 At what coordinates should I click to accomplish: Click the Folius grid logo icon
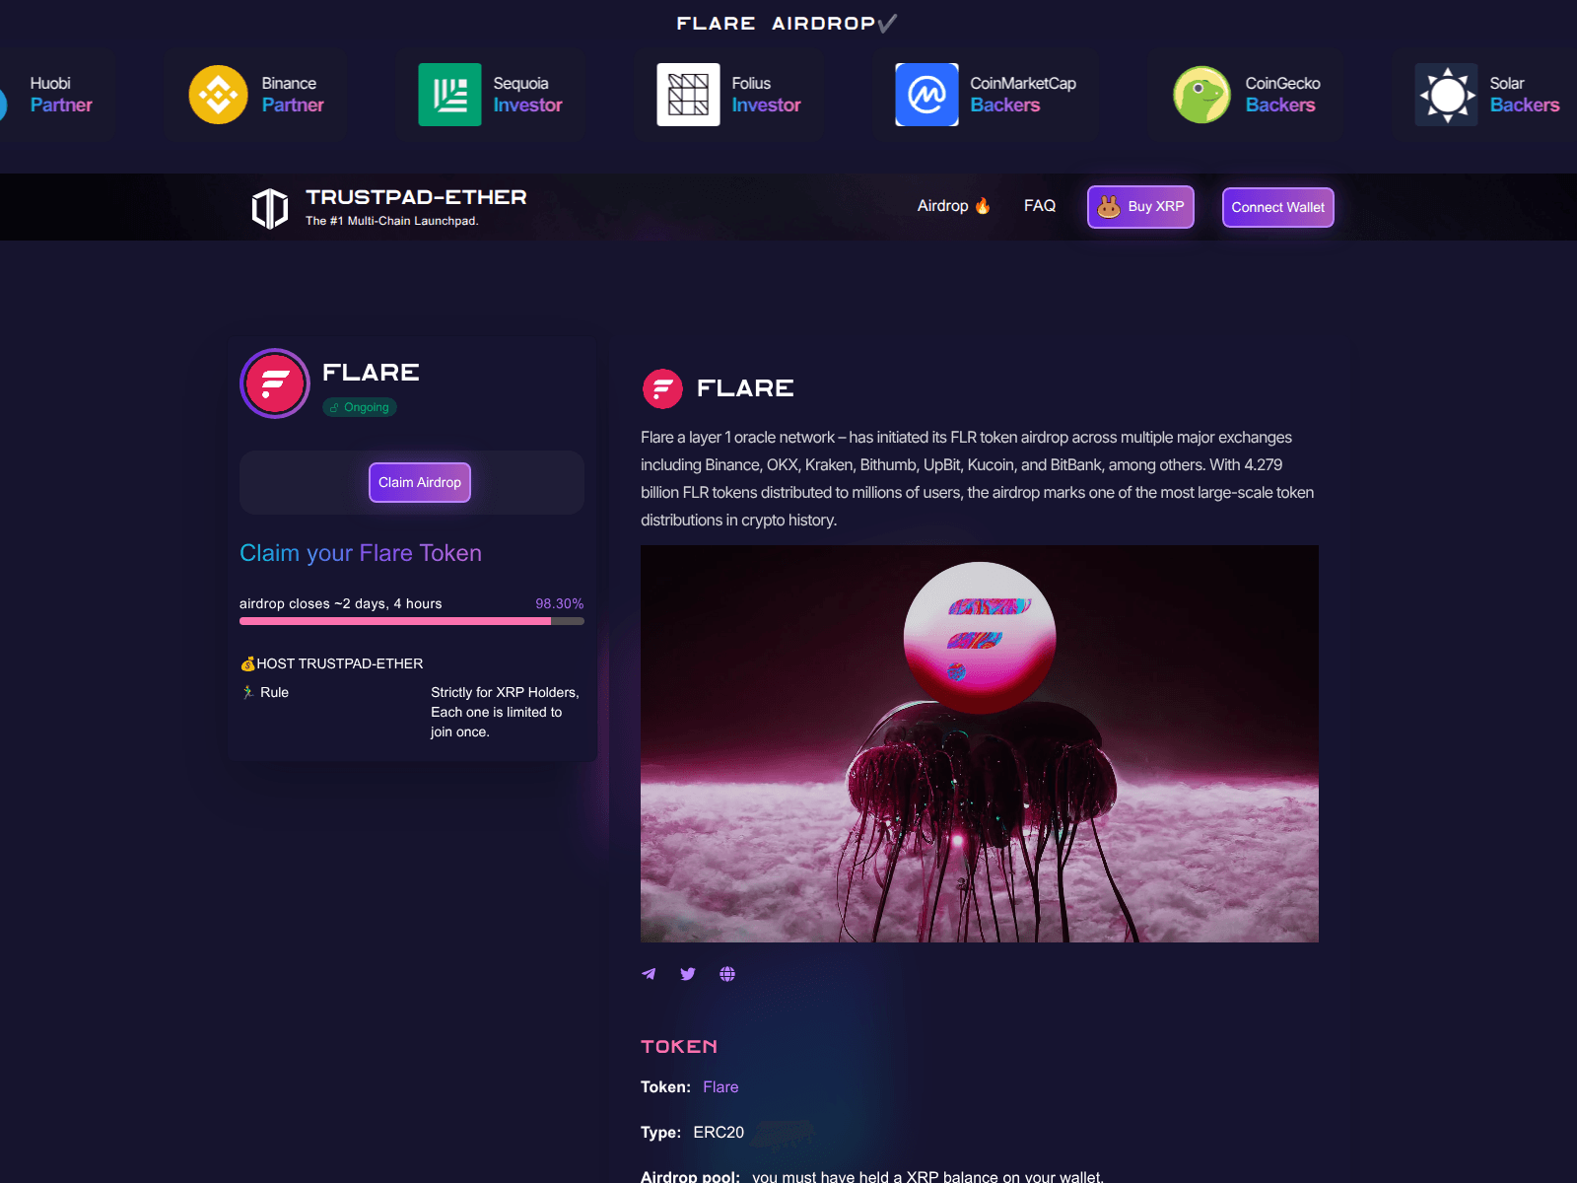tap(688, 95)
